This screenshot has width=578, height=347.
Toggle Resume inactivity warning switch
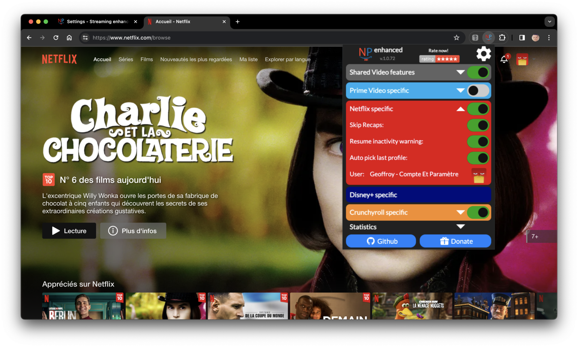pyautogui.click(x=478, y=142)
